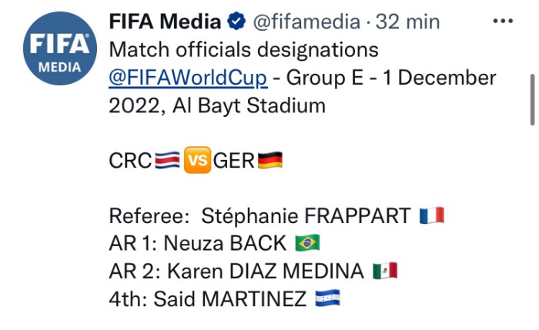The height and width of the screenshot is (330, 539).
Task: Click the Match officials designations text
Action: click(x=244, y=50)
